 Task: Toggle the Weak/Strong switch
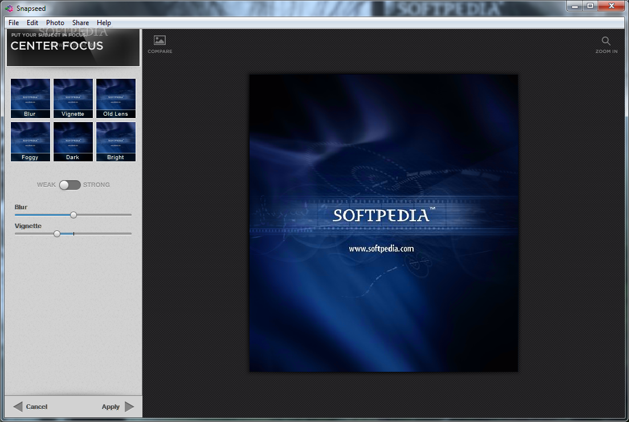70,185
